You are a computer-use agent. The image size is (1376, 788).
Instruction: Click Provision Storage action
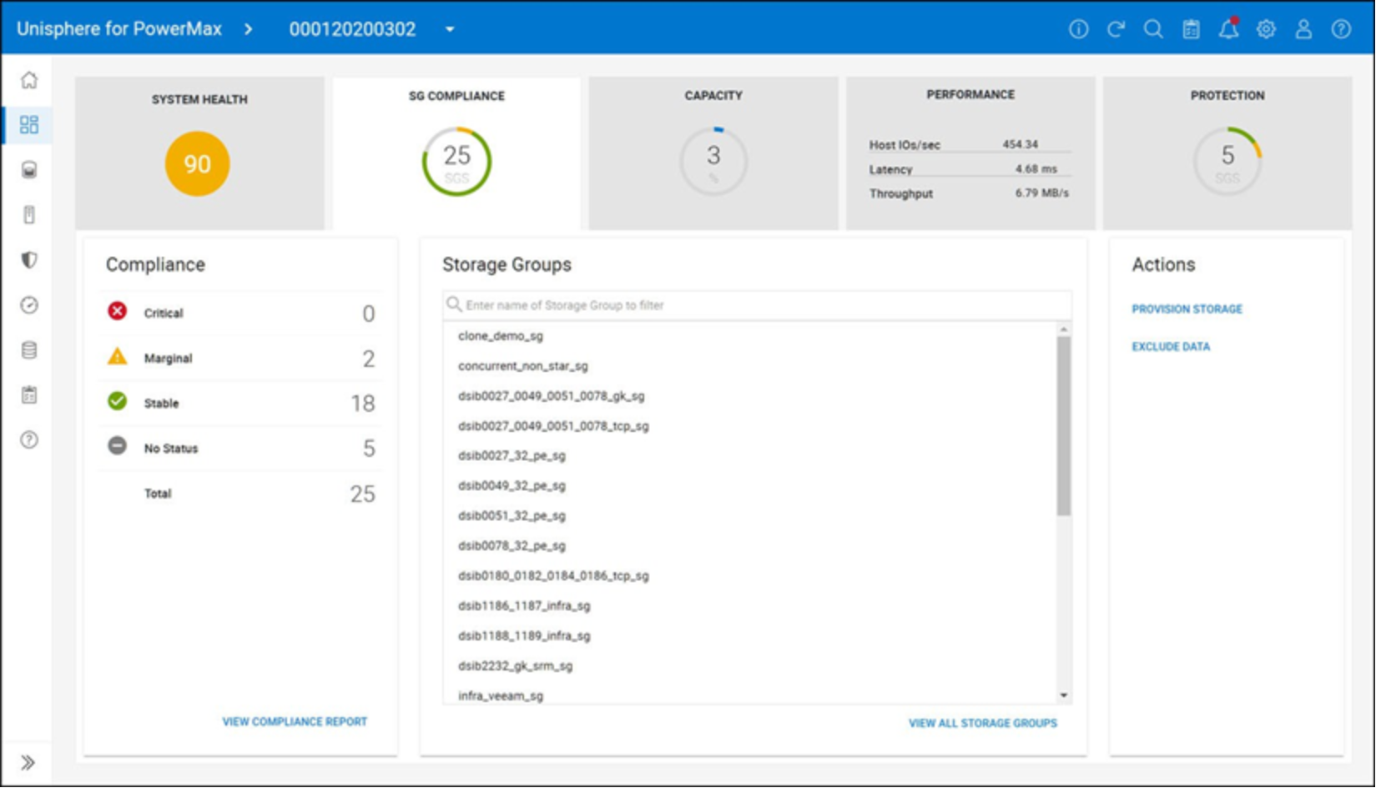coord(1187,309)
